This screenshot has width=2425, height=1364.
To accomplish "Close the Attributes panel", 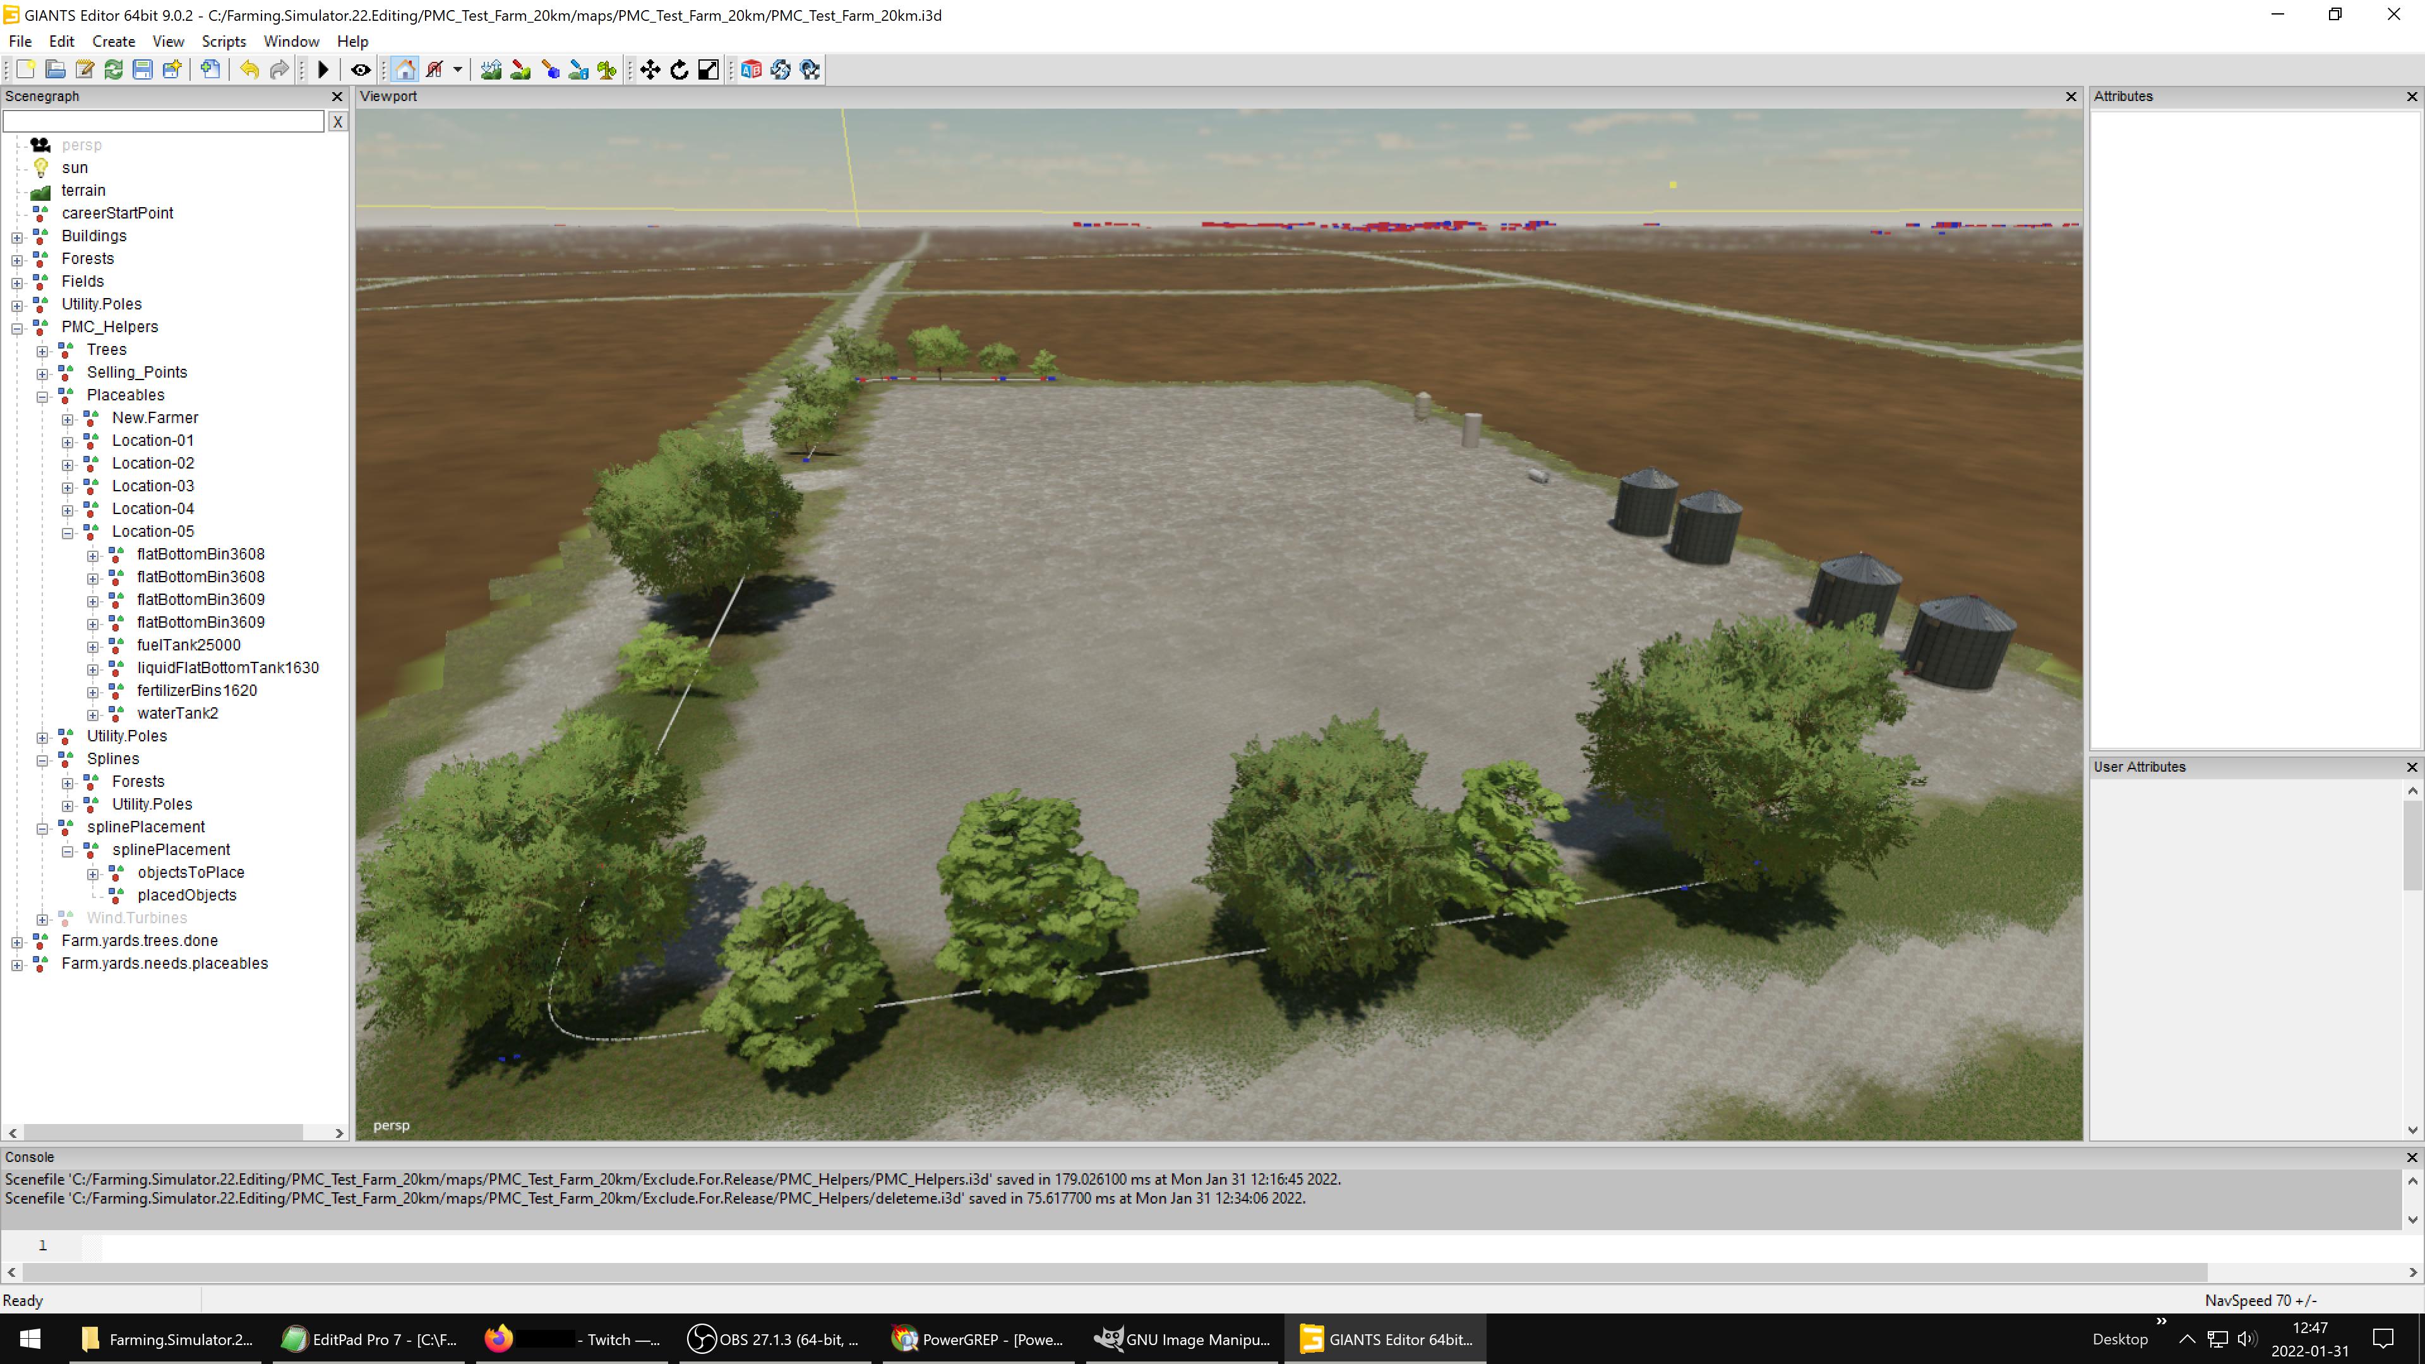I will point(2412,97).
